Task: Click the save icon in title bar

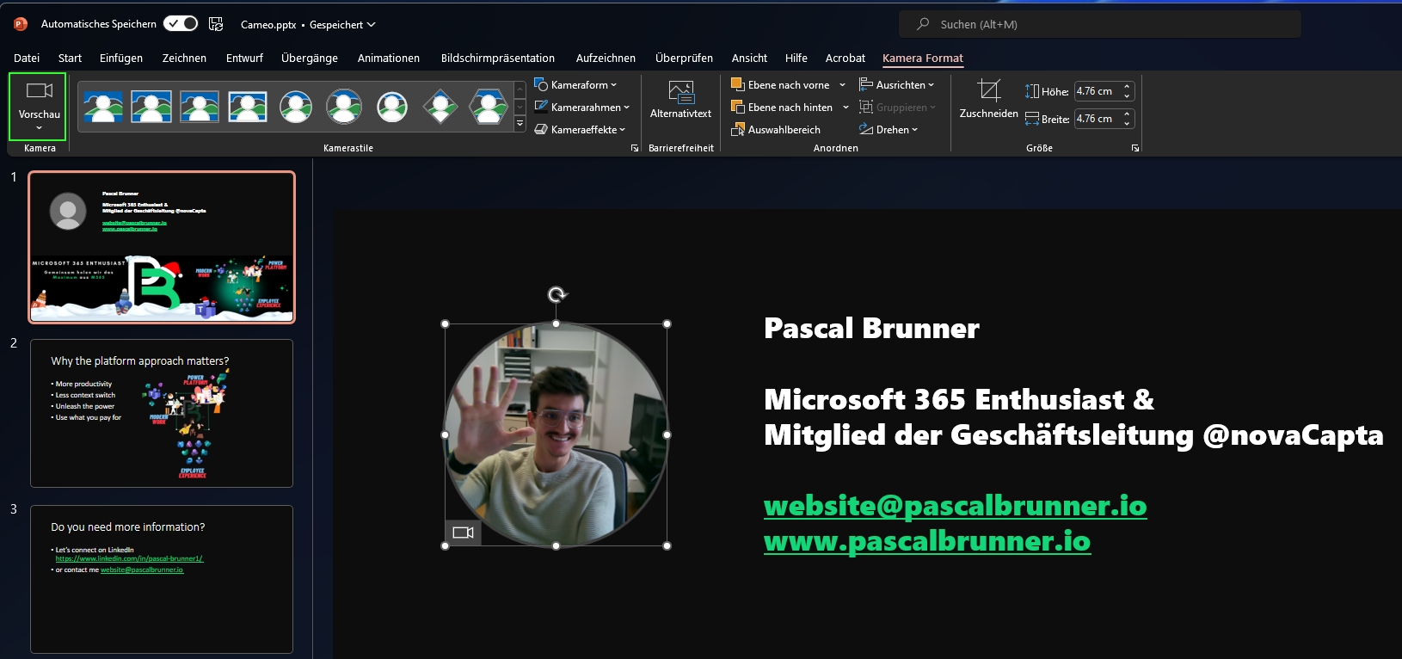Action: click(x=216, y=24)
